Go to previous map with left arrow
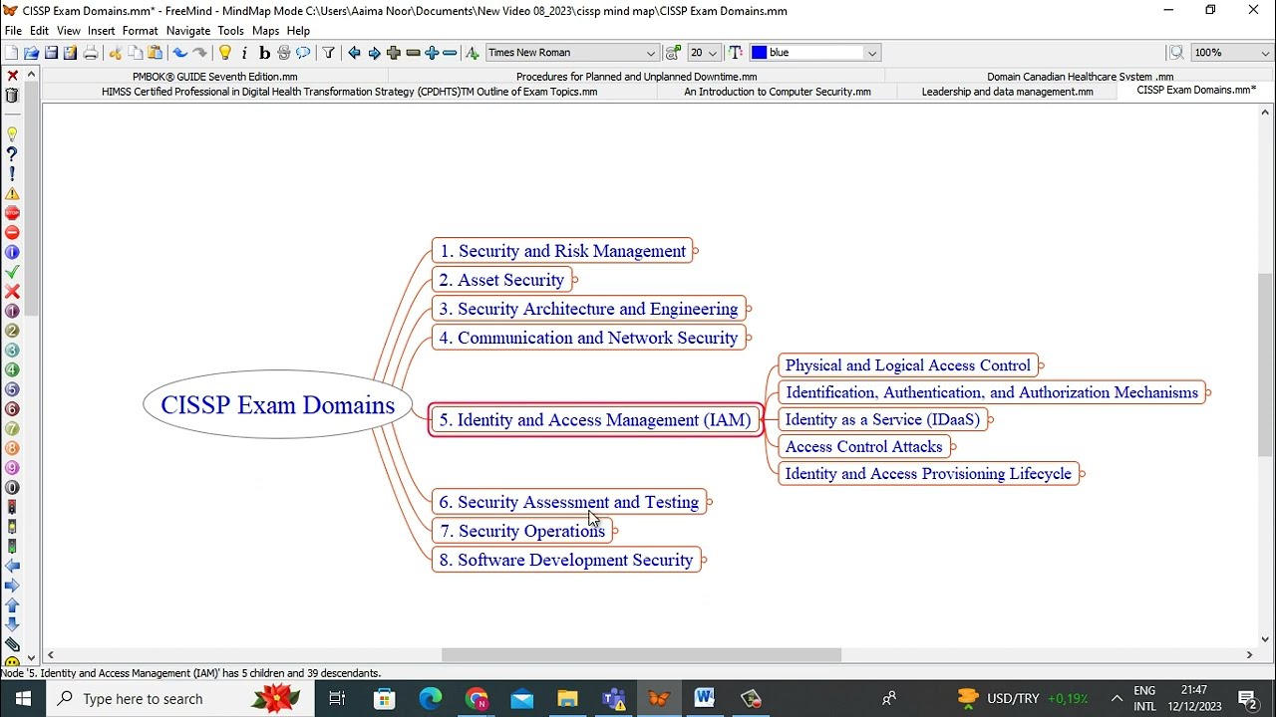 [x=354, y=53]
